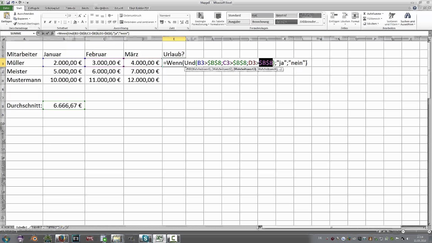Screen dimensions: 432x243
Task: Open insert function fx dialog
Action: click(x=52, y=33)
